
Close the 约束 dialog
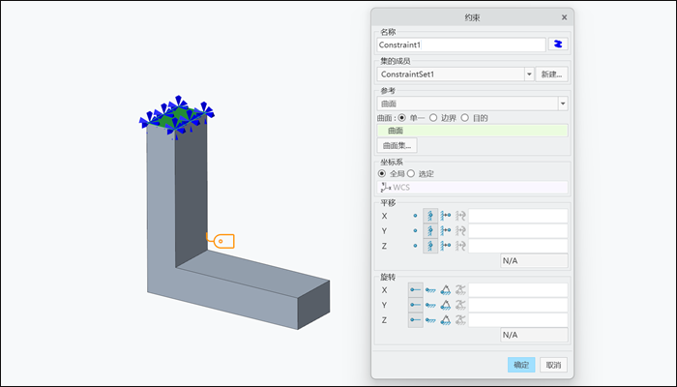pyautogui.click(x=564, y=17)
